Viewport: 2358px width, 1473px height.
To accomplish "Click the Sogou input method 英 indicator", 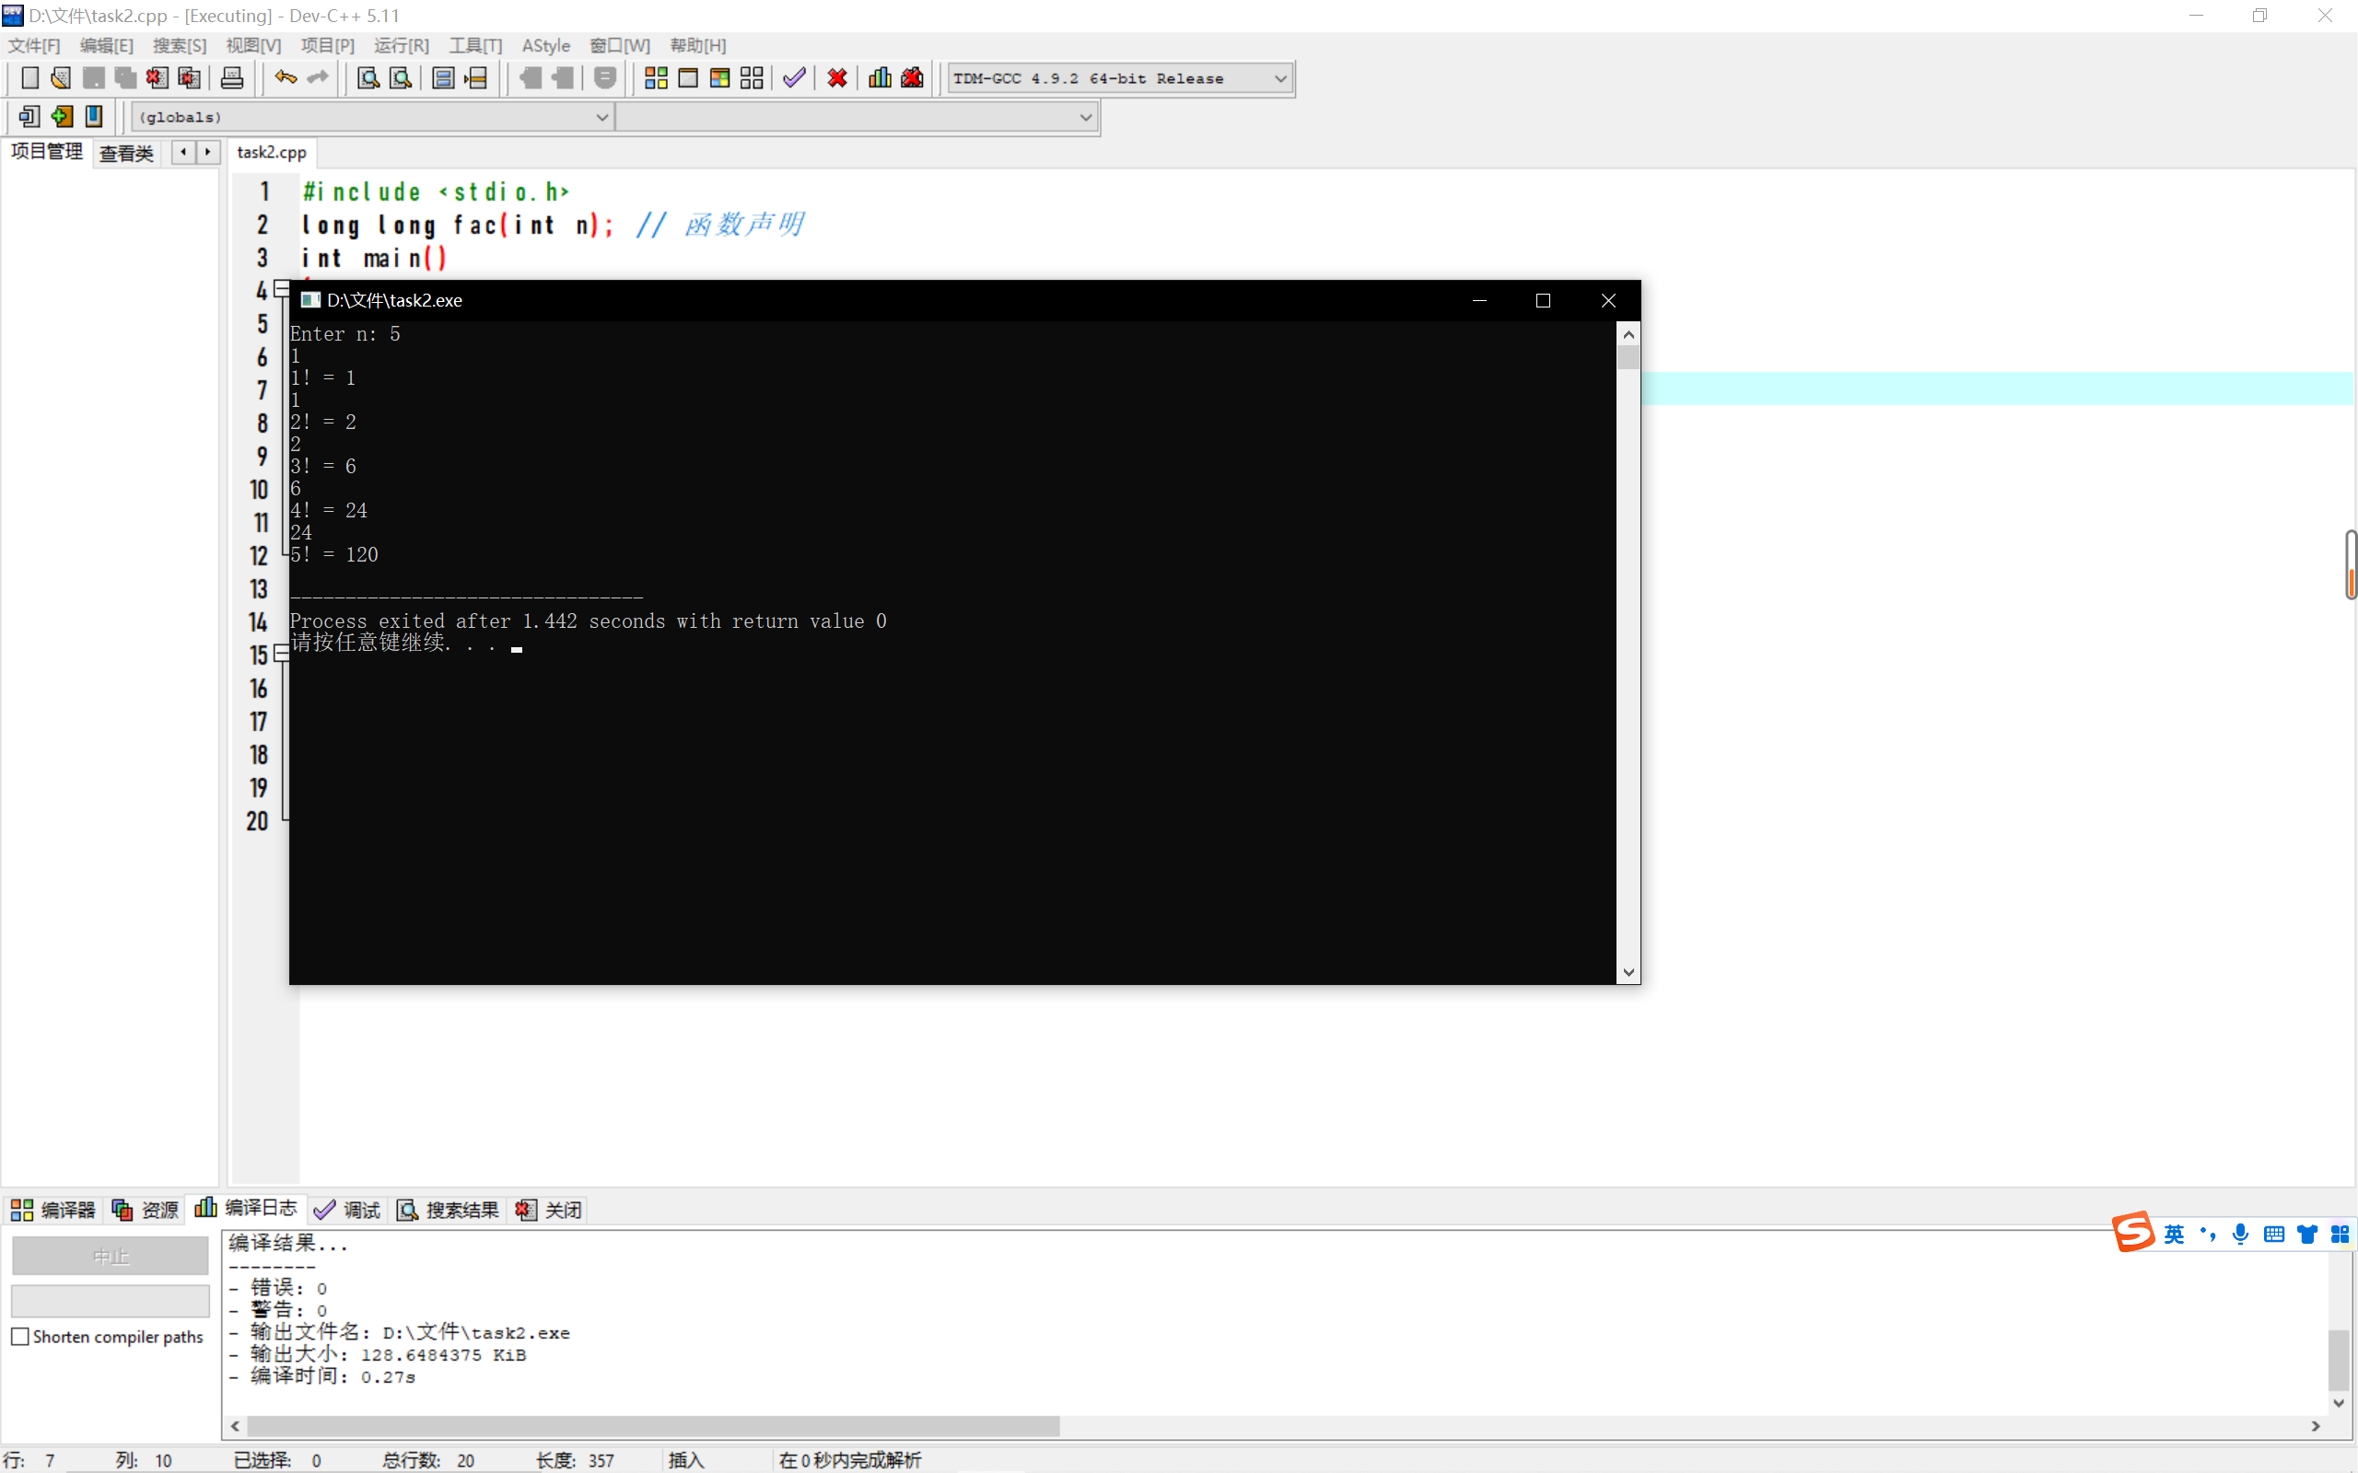I will tap(2174, 1235).
